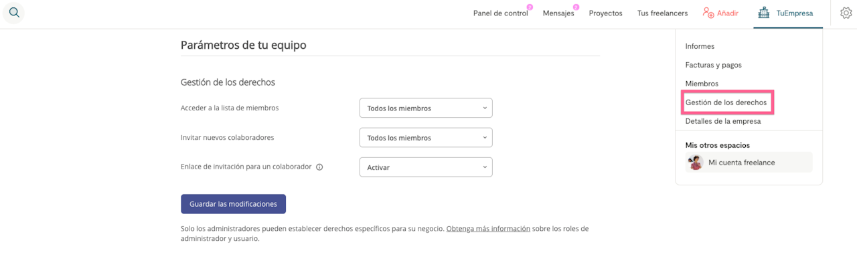Viewport: 857px width, 273px height.
Task: Click the info icon beside Enlace de invitación
Action: click(x=319, y=167)
